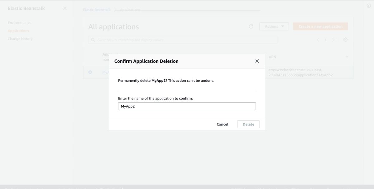Screen dimensions: 374x189
Task: Open Applications in the sidebar
Action: pos(18,31)
